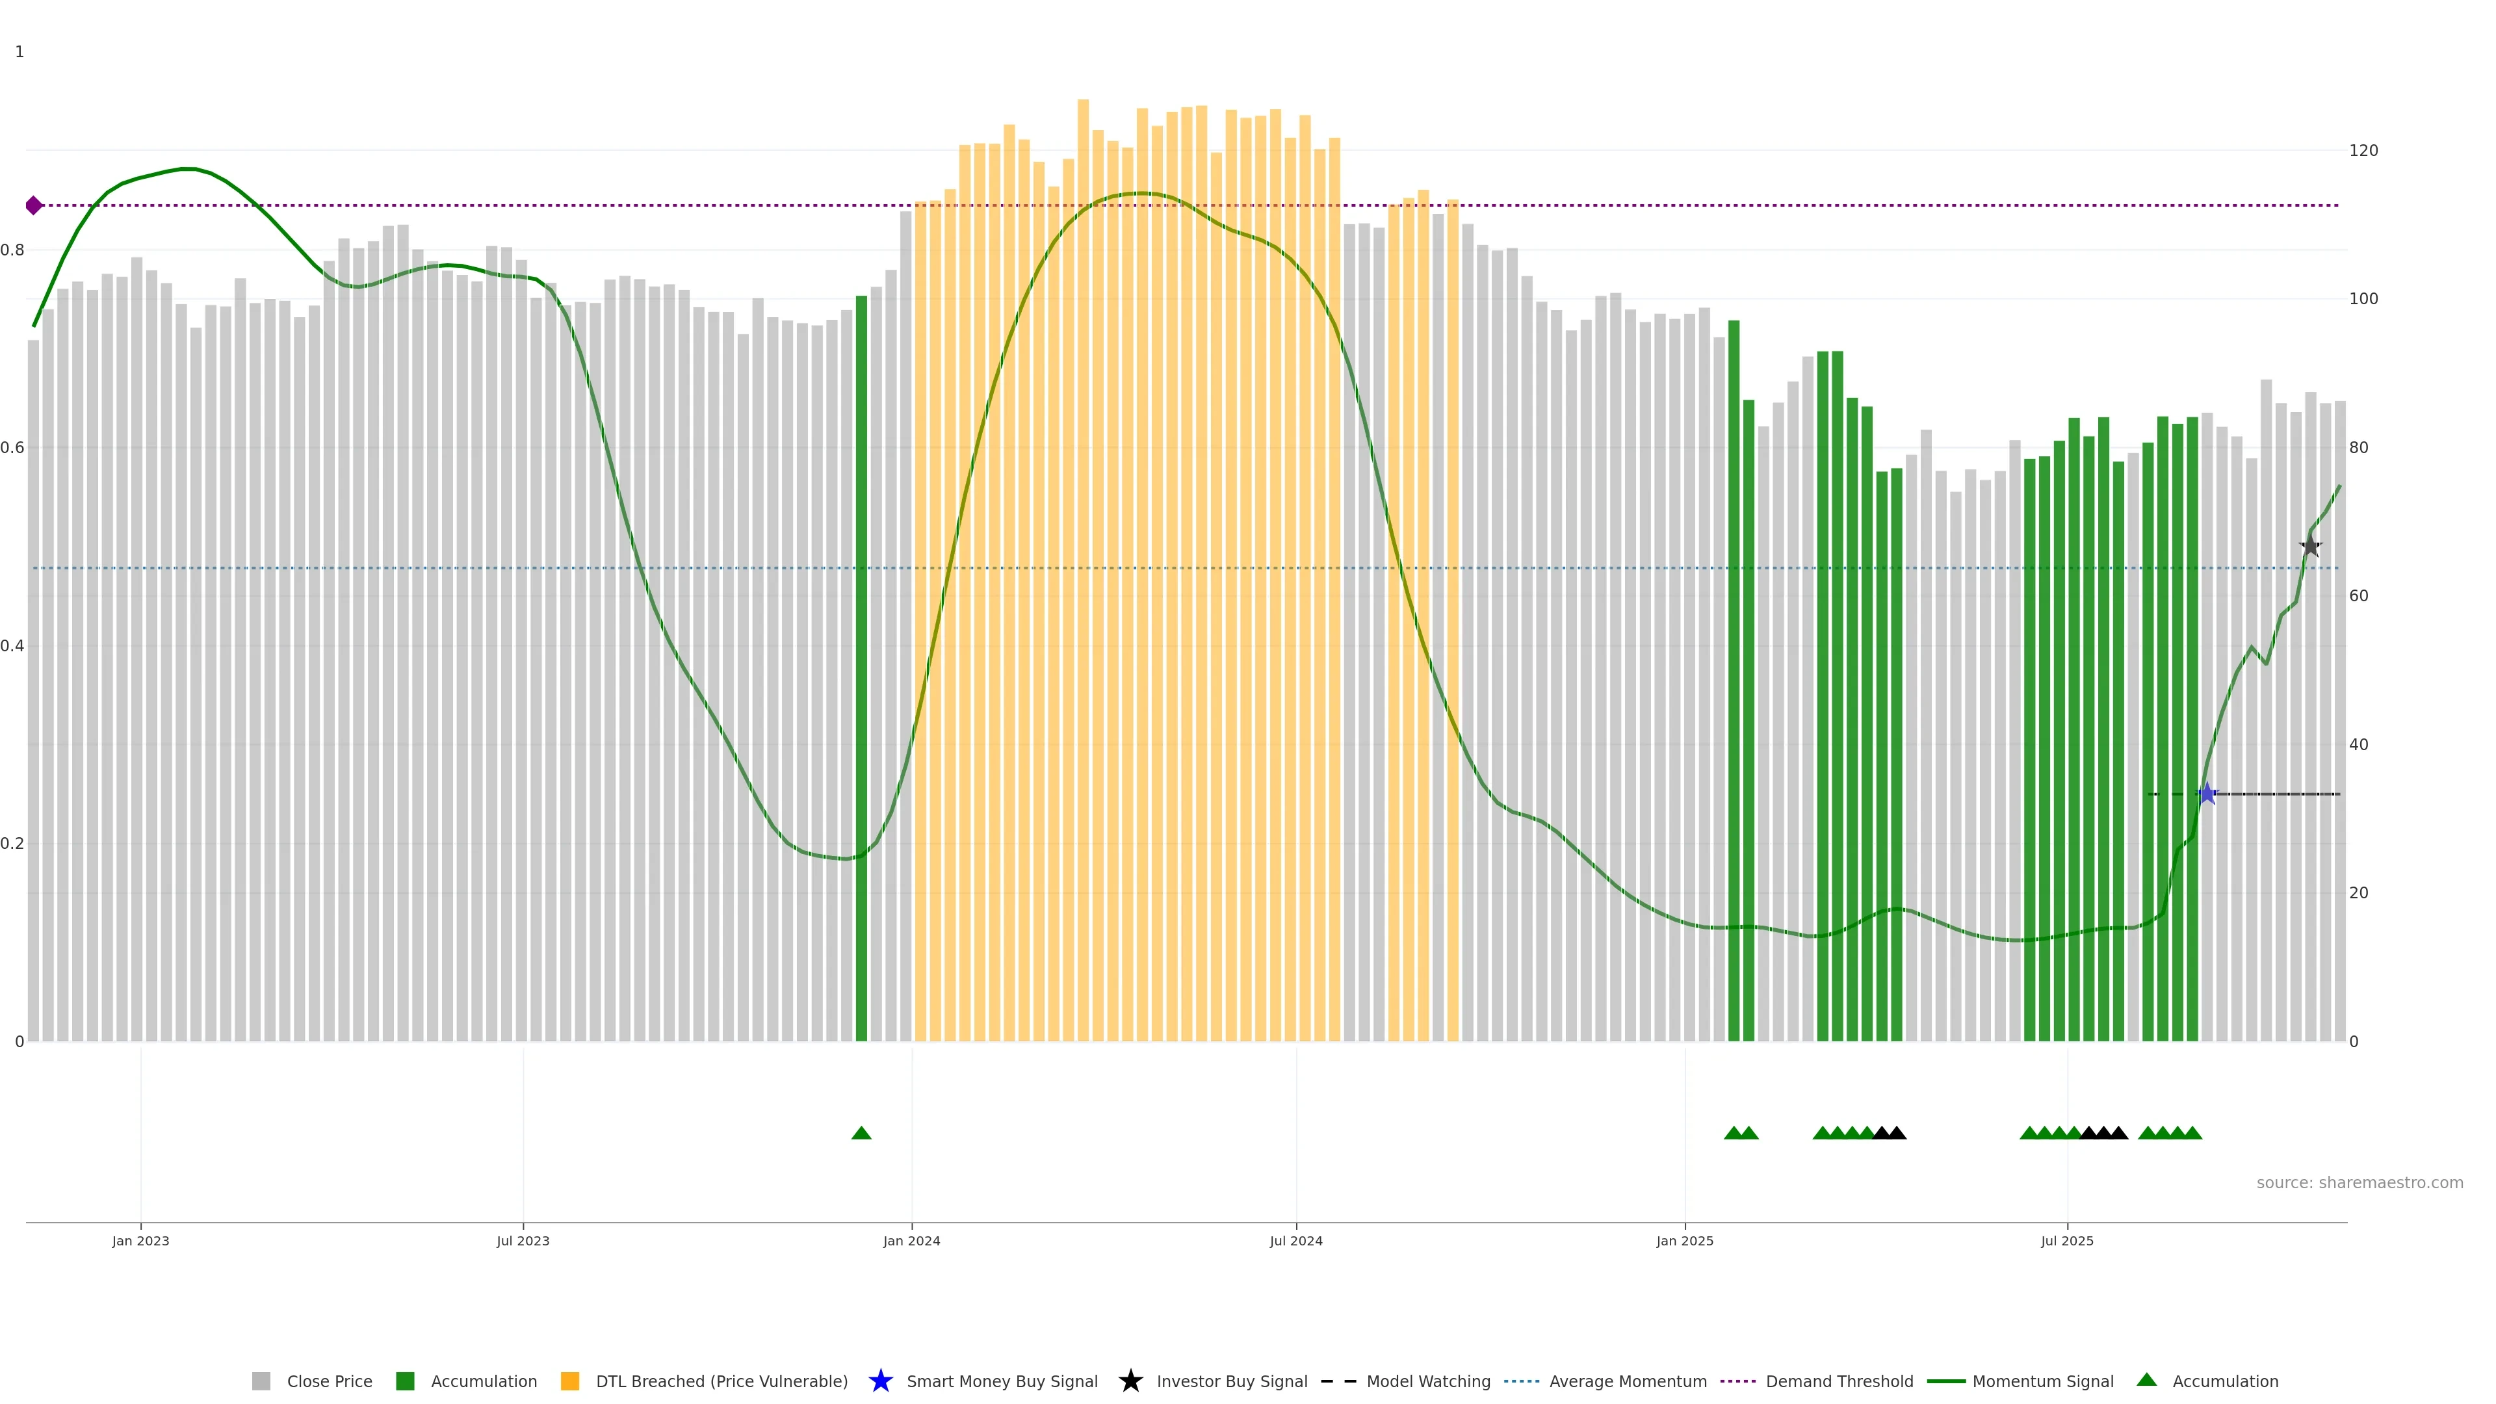Click the black Investor Buy Signal star on chart
Screen dimensions: 2496x1404
(2310, 547)
